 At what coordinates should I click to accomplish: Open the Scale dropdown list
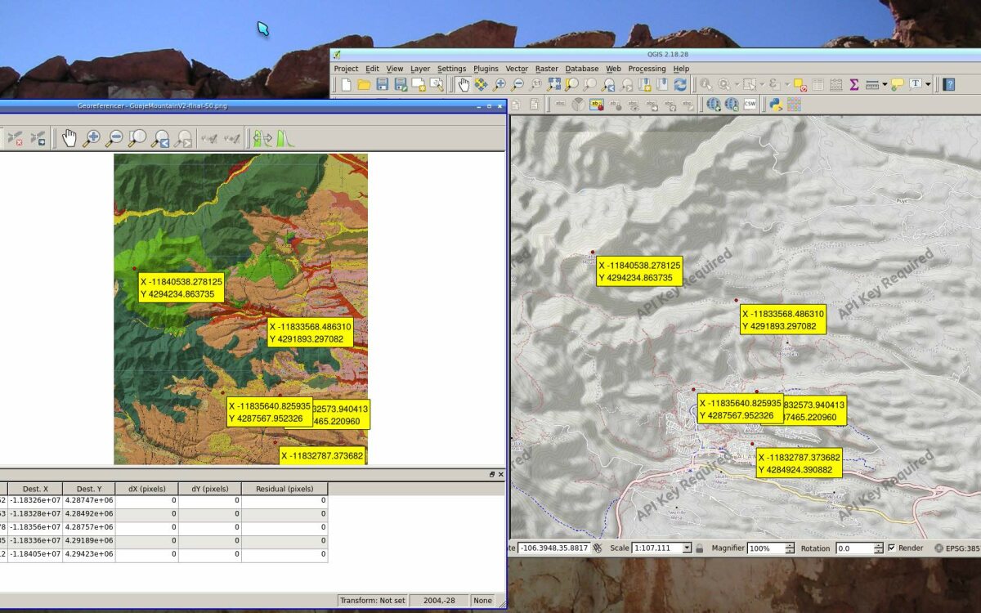click(x=687, y=548)
